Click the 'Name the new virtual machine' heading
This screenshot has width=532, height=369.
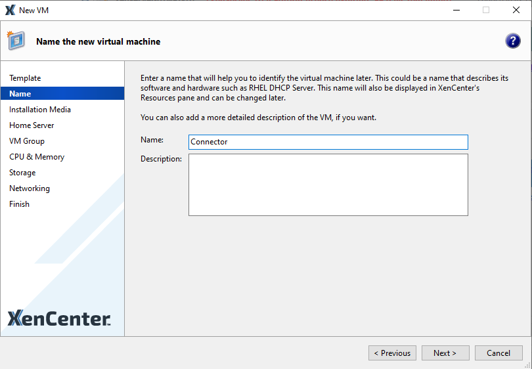point(99,41)
